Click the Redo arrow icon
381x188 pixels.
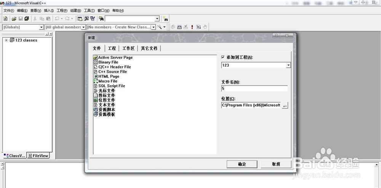point(67,19)
